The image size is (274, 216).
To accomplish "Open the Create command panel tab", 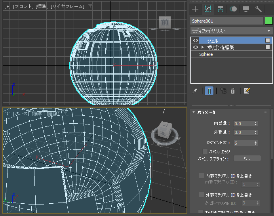I will pyautogui.click(x=195, y=9).
